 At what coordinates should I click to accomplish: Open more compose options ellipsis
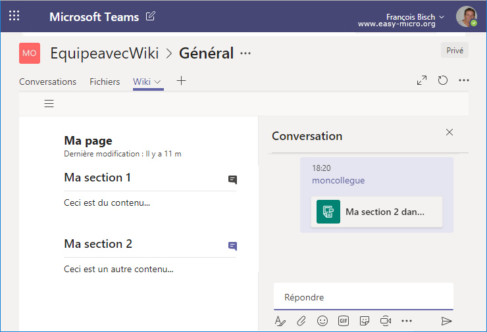pos(407,321)
